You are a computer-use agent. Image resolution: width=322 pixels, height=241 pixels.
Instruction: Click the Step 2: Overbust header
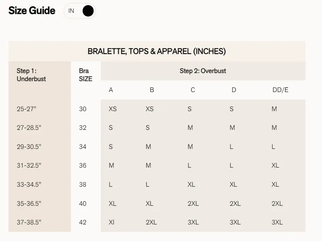tap(203, 71)
